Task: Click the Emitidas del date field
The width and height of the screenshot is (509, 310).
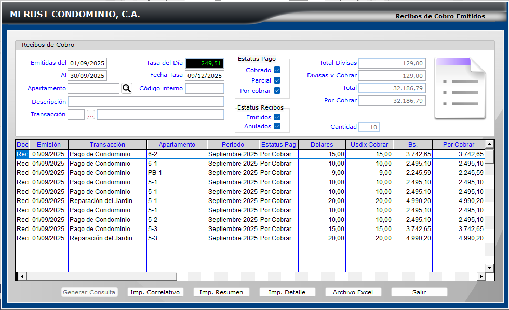Action: pyautogui.click(x=87, y=63)
